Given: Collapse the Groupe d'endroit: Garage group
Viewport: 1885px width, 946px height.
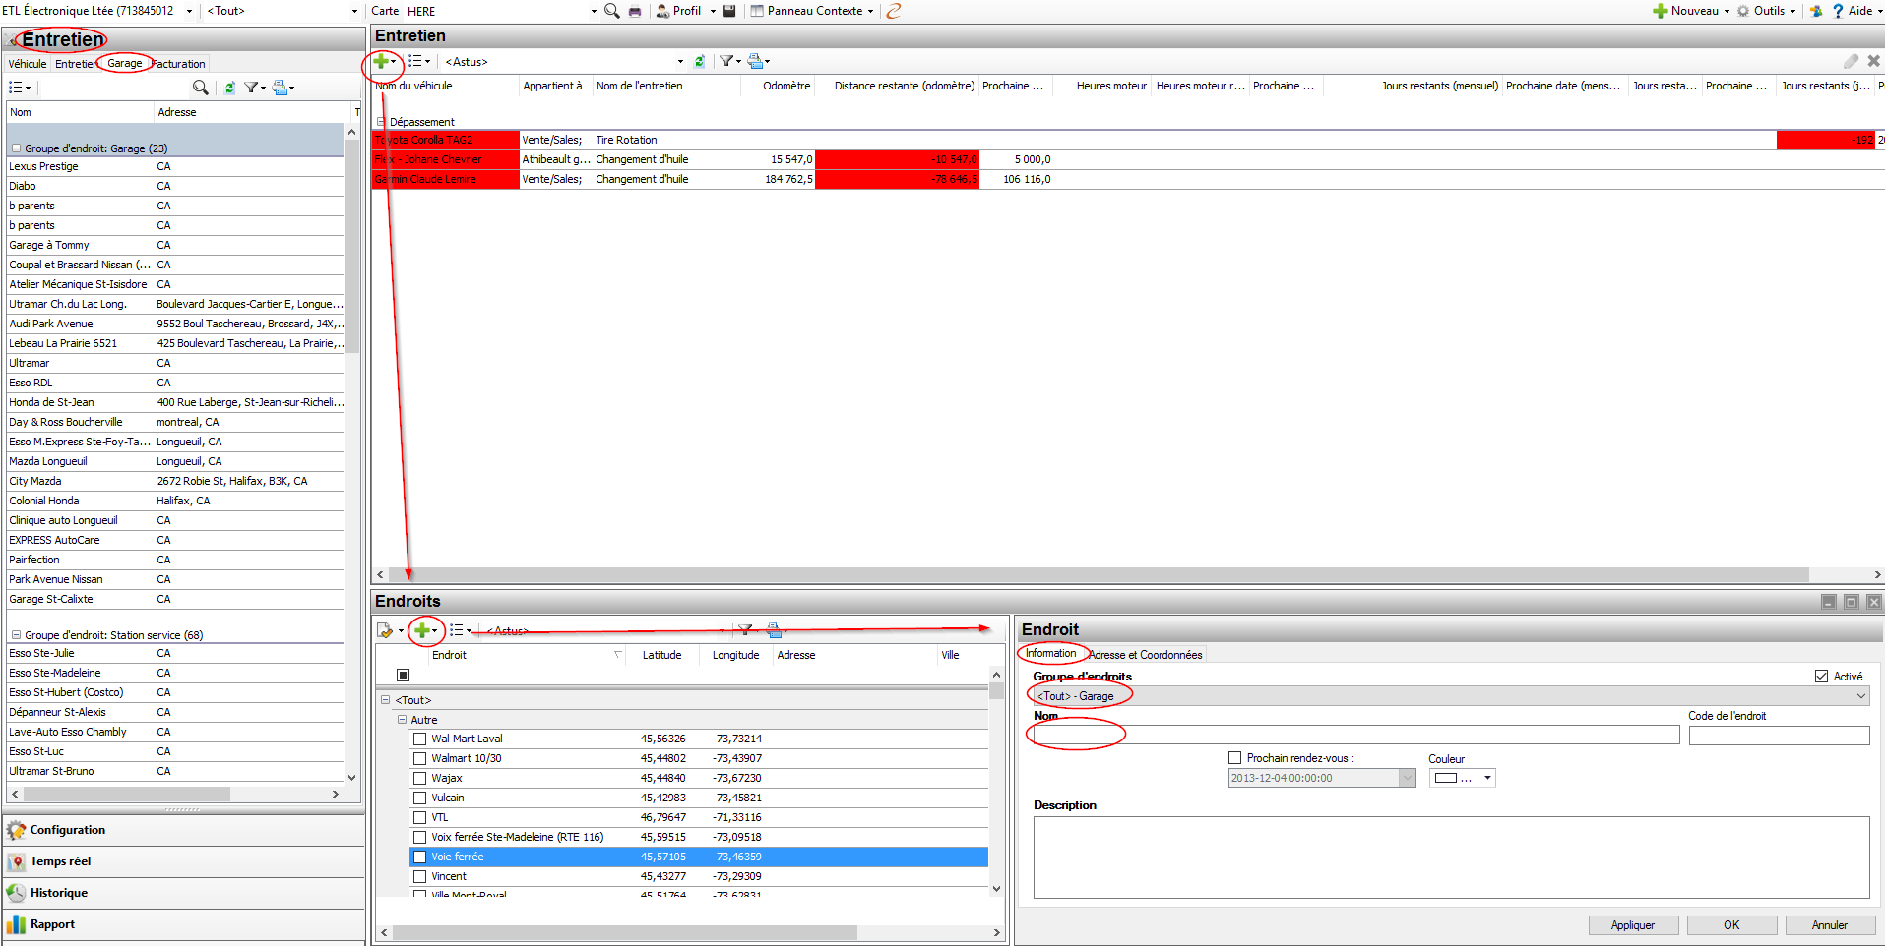Looking at the screenshot, I should pos(16,148).
